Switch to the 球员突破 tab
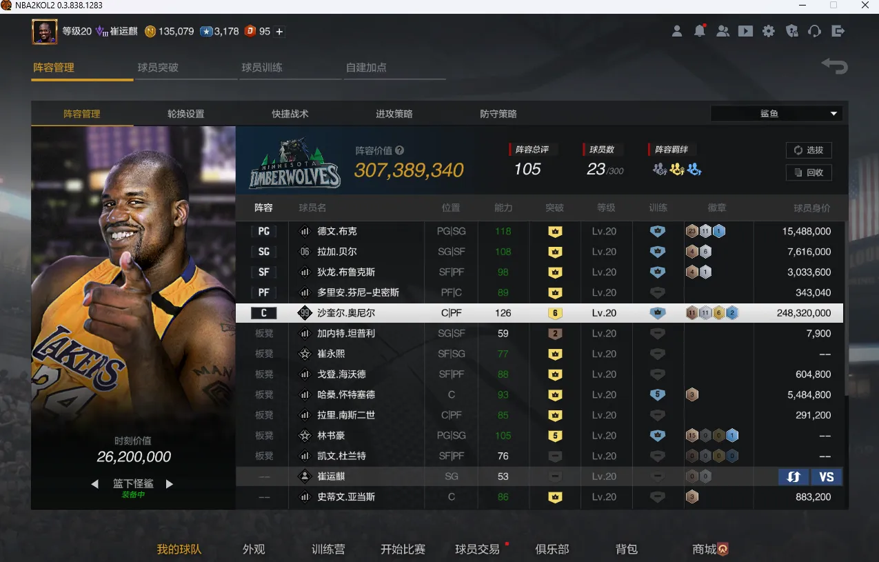Image resolution: width=879 pixels, height=562 pixels. point(158,68)
